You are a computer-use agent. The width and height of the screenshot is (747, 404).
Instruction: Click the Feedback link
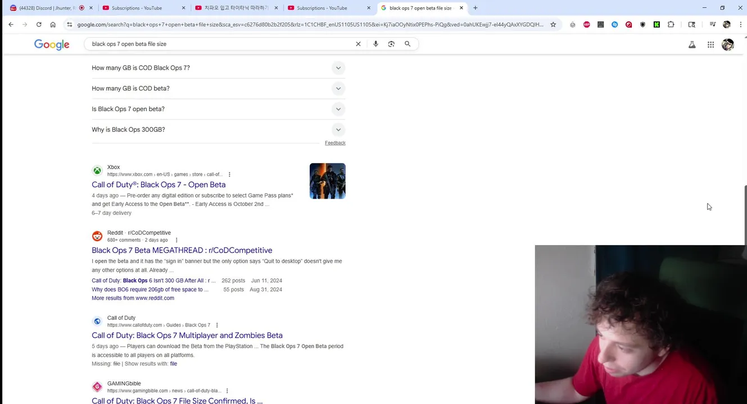[335, 143]
